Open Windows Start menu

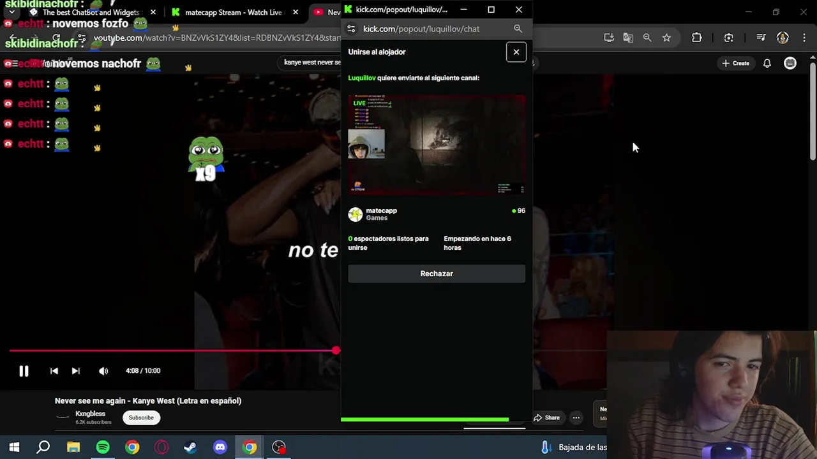(14, 448)
